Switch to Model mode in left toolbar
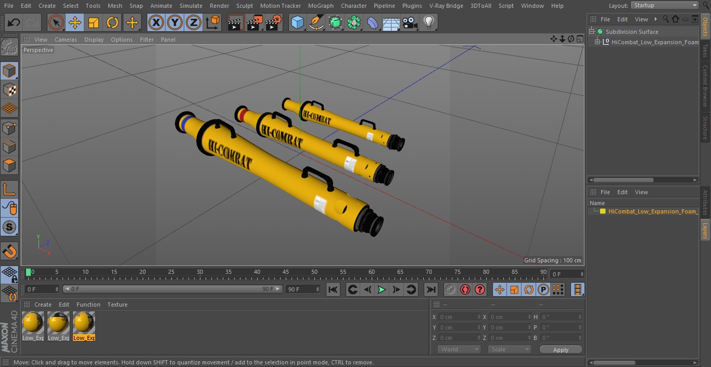 click(9, 71)
